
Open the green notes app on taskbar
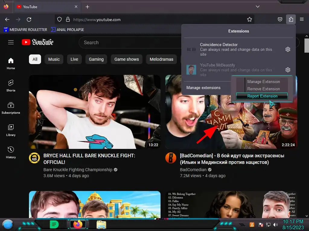click(x=54, y=224)
